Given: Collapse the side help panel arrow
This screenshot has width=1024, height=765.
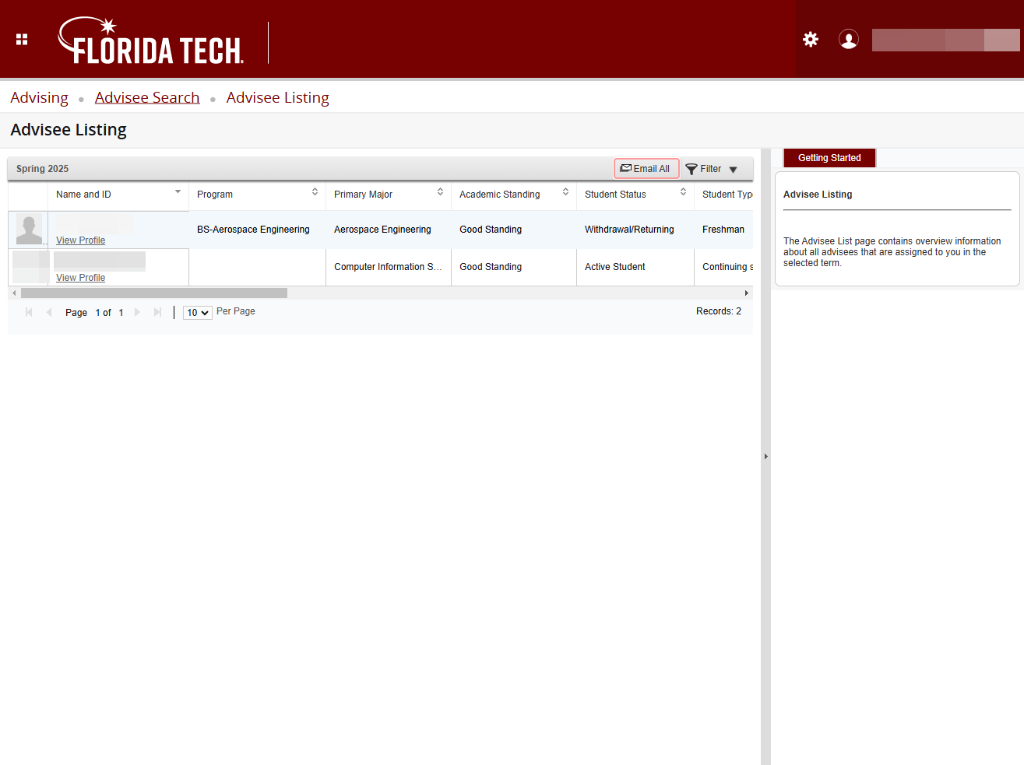Looking at the screenshot, I should tap(765, 457).
